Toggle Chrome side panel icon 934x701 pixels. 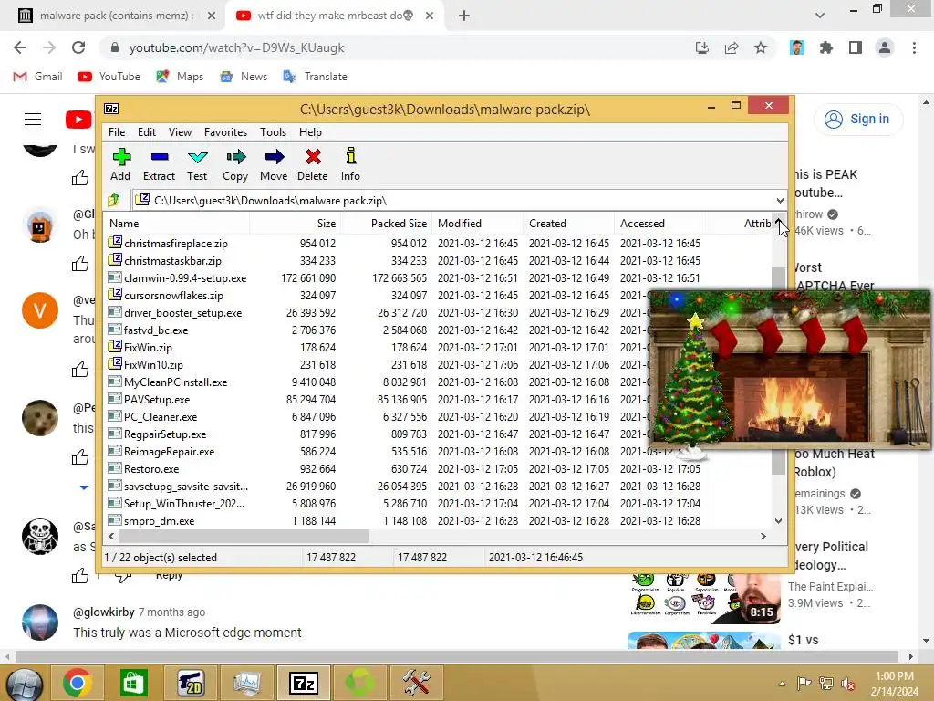pos(856,47)
